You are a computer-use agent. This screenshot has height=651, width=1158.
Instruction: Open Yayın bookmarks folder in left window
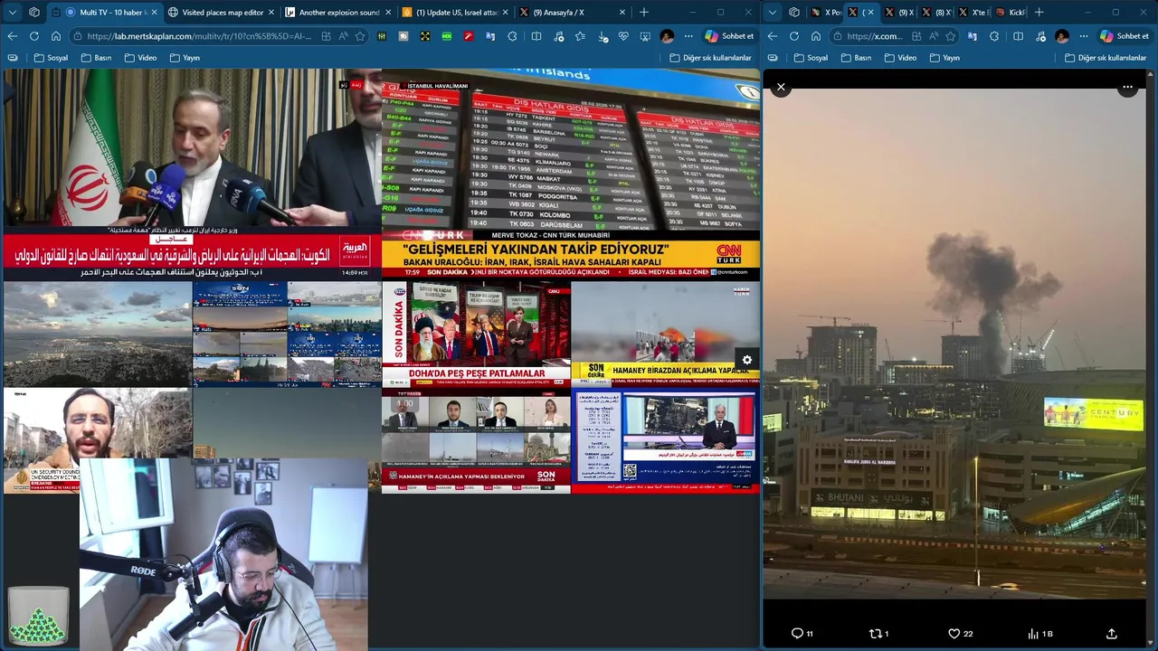(185, 58)
